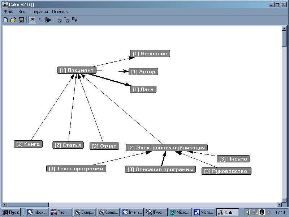This screenshot has height=217, width=289.
Task: Click the New file icon
Action: [x=5, y=20]
